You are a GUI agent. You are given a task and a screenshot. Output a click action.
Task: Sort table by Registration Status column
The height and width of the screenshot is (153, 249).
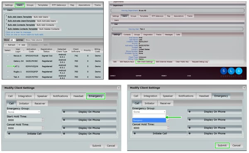click(x=46, y=50)
